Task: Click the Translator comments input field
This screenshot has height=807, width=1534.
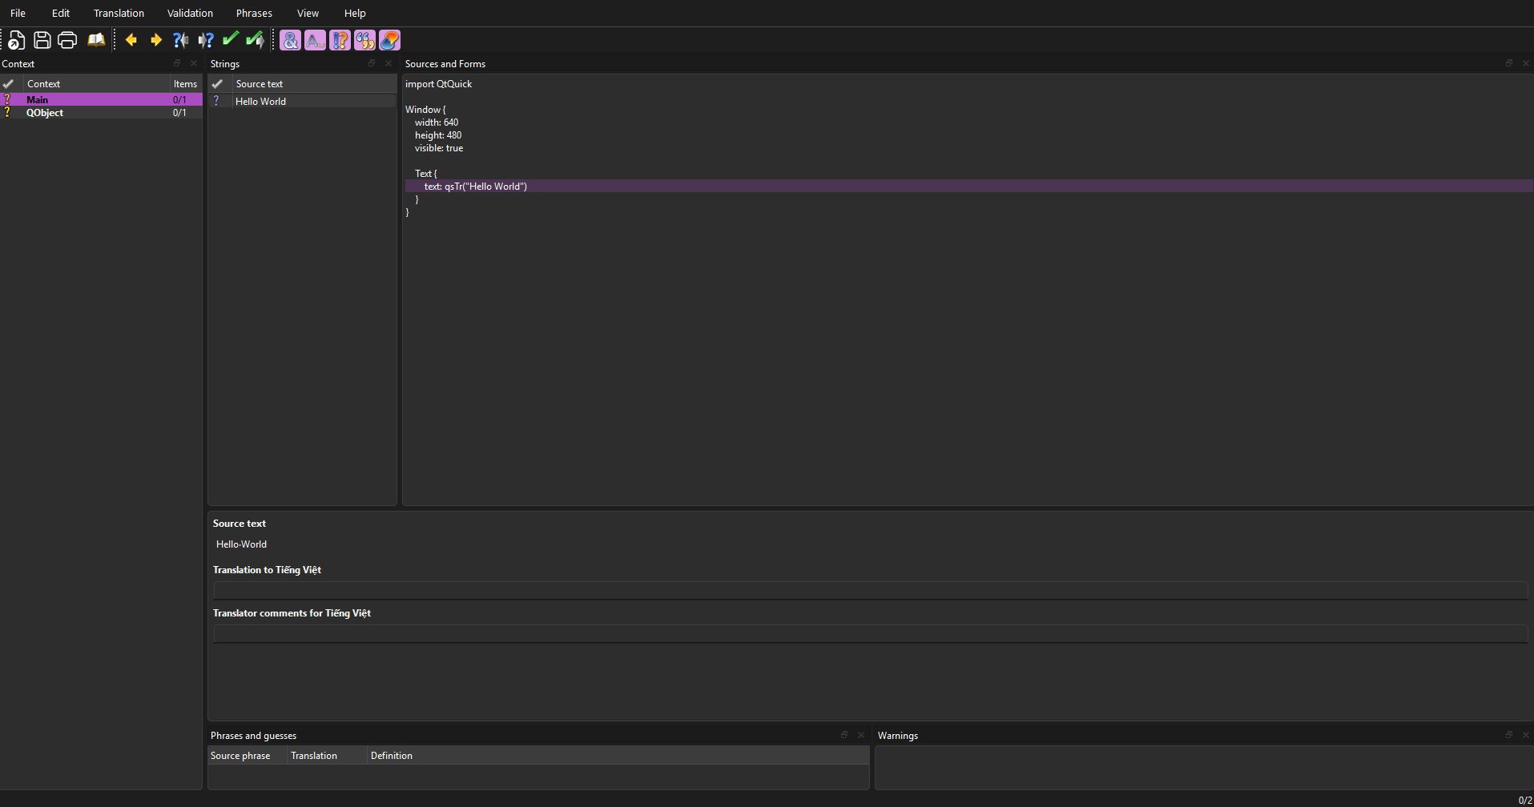Action: pyautogui.click(x=869, y=634)
